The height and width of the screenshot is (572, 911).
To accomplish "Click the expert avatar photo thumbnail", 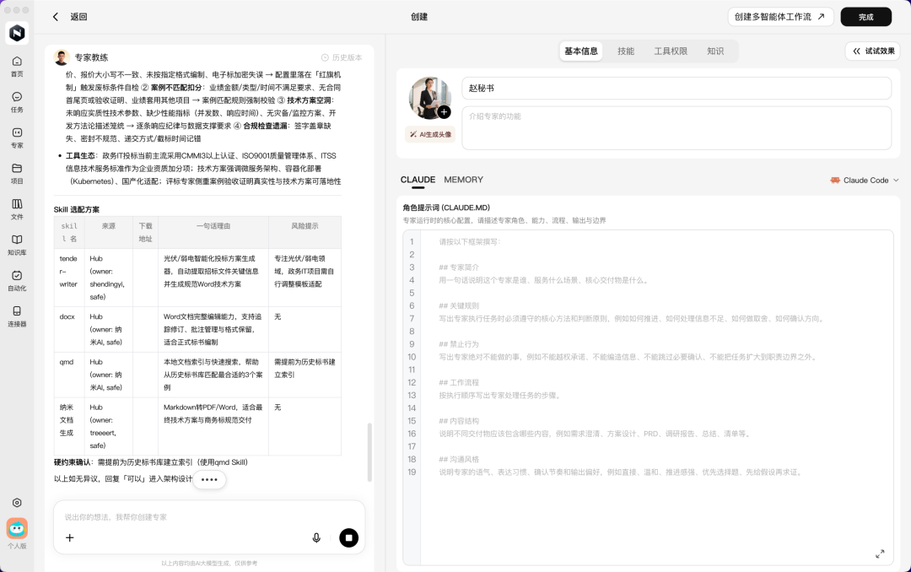I will (x=430, y=98).
